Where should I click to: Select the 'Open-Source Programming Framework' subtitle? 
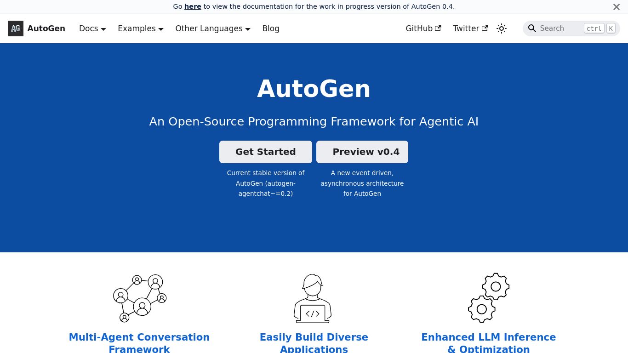coord(314,121)
